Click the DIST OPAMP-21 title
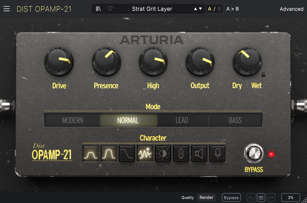Viewport: 307px width, 203px height. 44,9
